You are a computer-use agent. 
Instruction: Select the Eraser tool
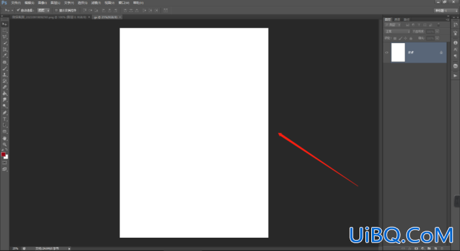pos(5,87)
